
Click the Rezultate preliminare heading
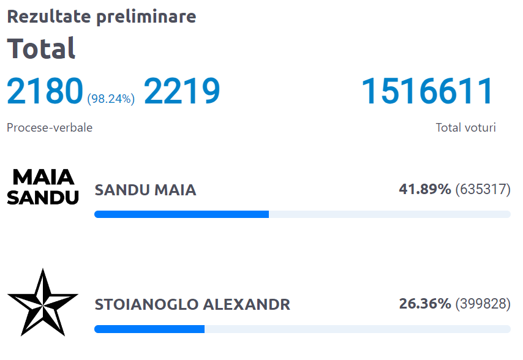point(102,17)
